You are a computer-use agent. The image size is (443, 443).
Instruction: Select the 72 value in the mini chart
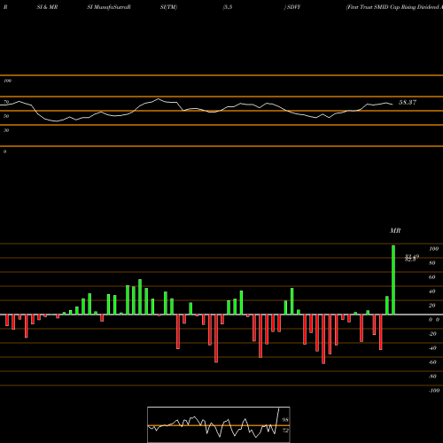285,431
